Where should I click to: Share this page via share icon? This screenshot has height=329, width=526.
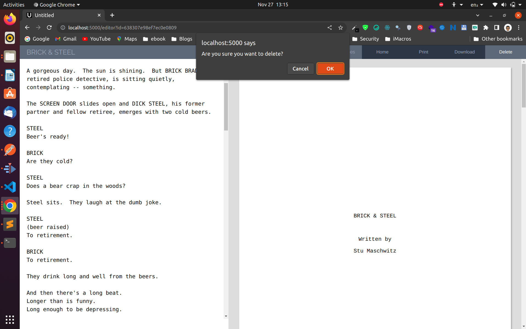point(330,27)
